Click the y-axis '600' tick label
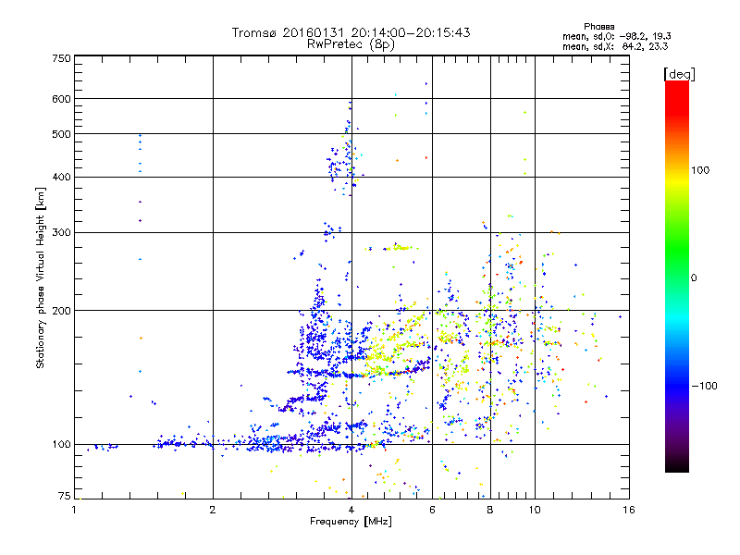This screenshot has width=740, height=555. click(62, 99)
